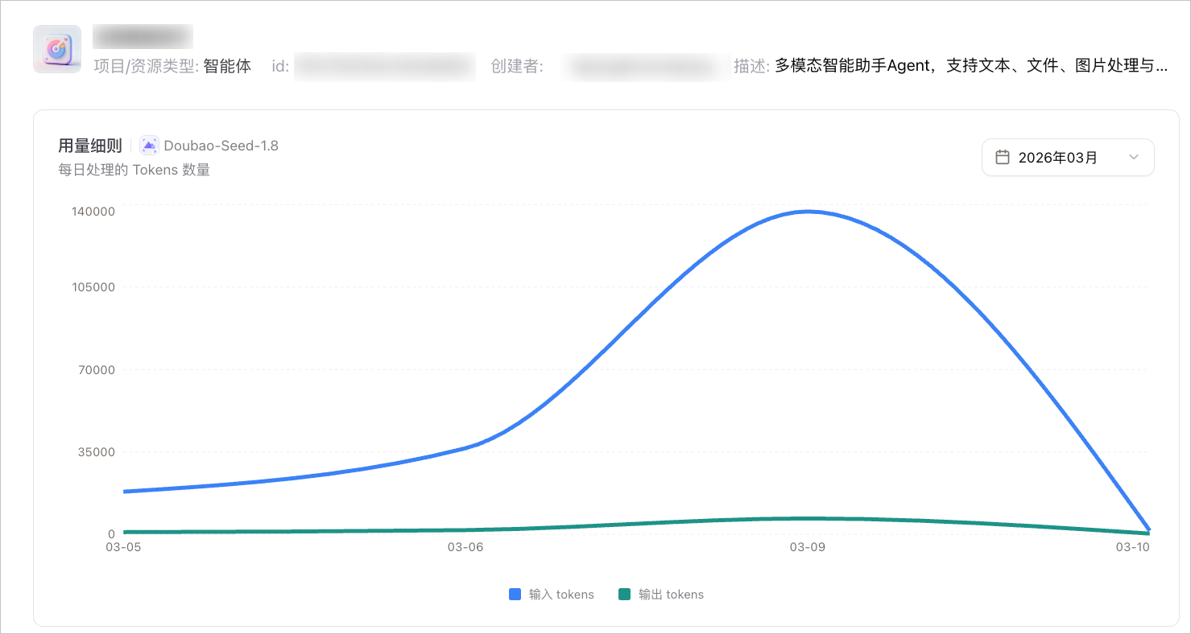1191x634 pixels.
Task: Click the 03-10 x-axis date label
Action: coord(1132,548)
